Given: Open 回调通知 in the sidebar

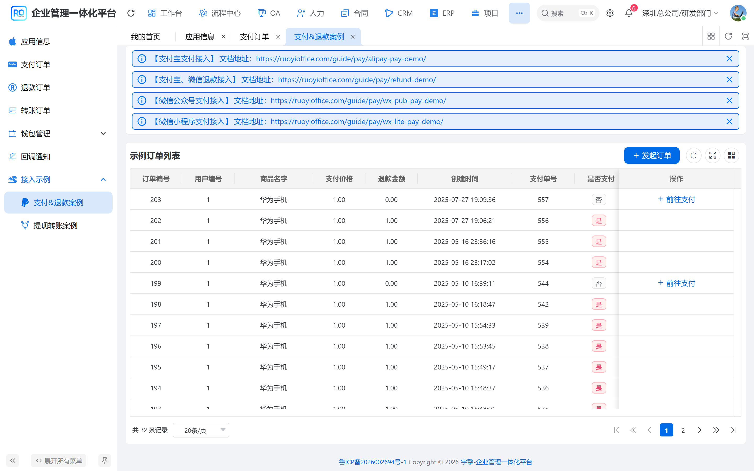Looking at the screenshot, I should tap(58, 157).
